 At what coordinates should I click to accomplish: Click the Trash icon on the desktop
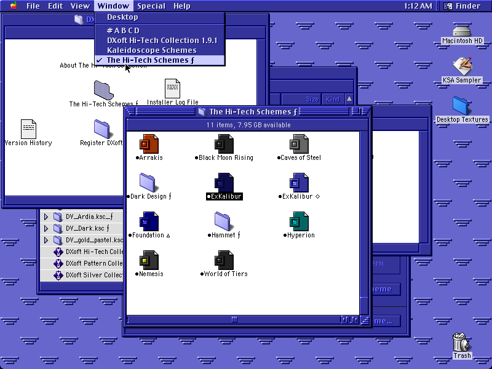461,342
